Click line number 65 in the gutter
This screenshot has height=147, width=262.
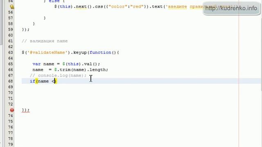11,64
